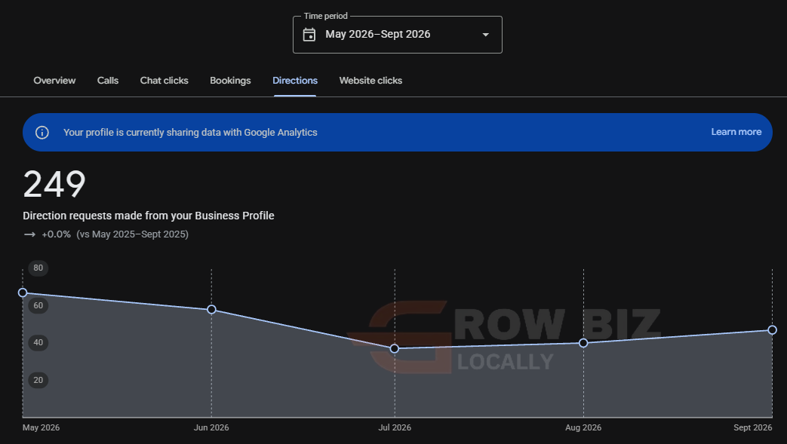
Task: Switch to the Overview tab
Action: pos(54,81)
